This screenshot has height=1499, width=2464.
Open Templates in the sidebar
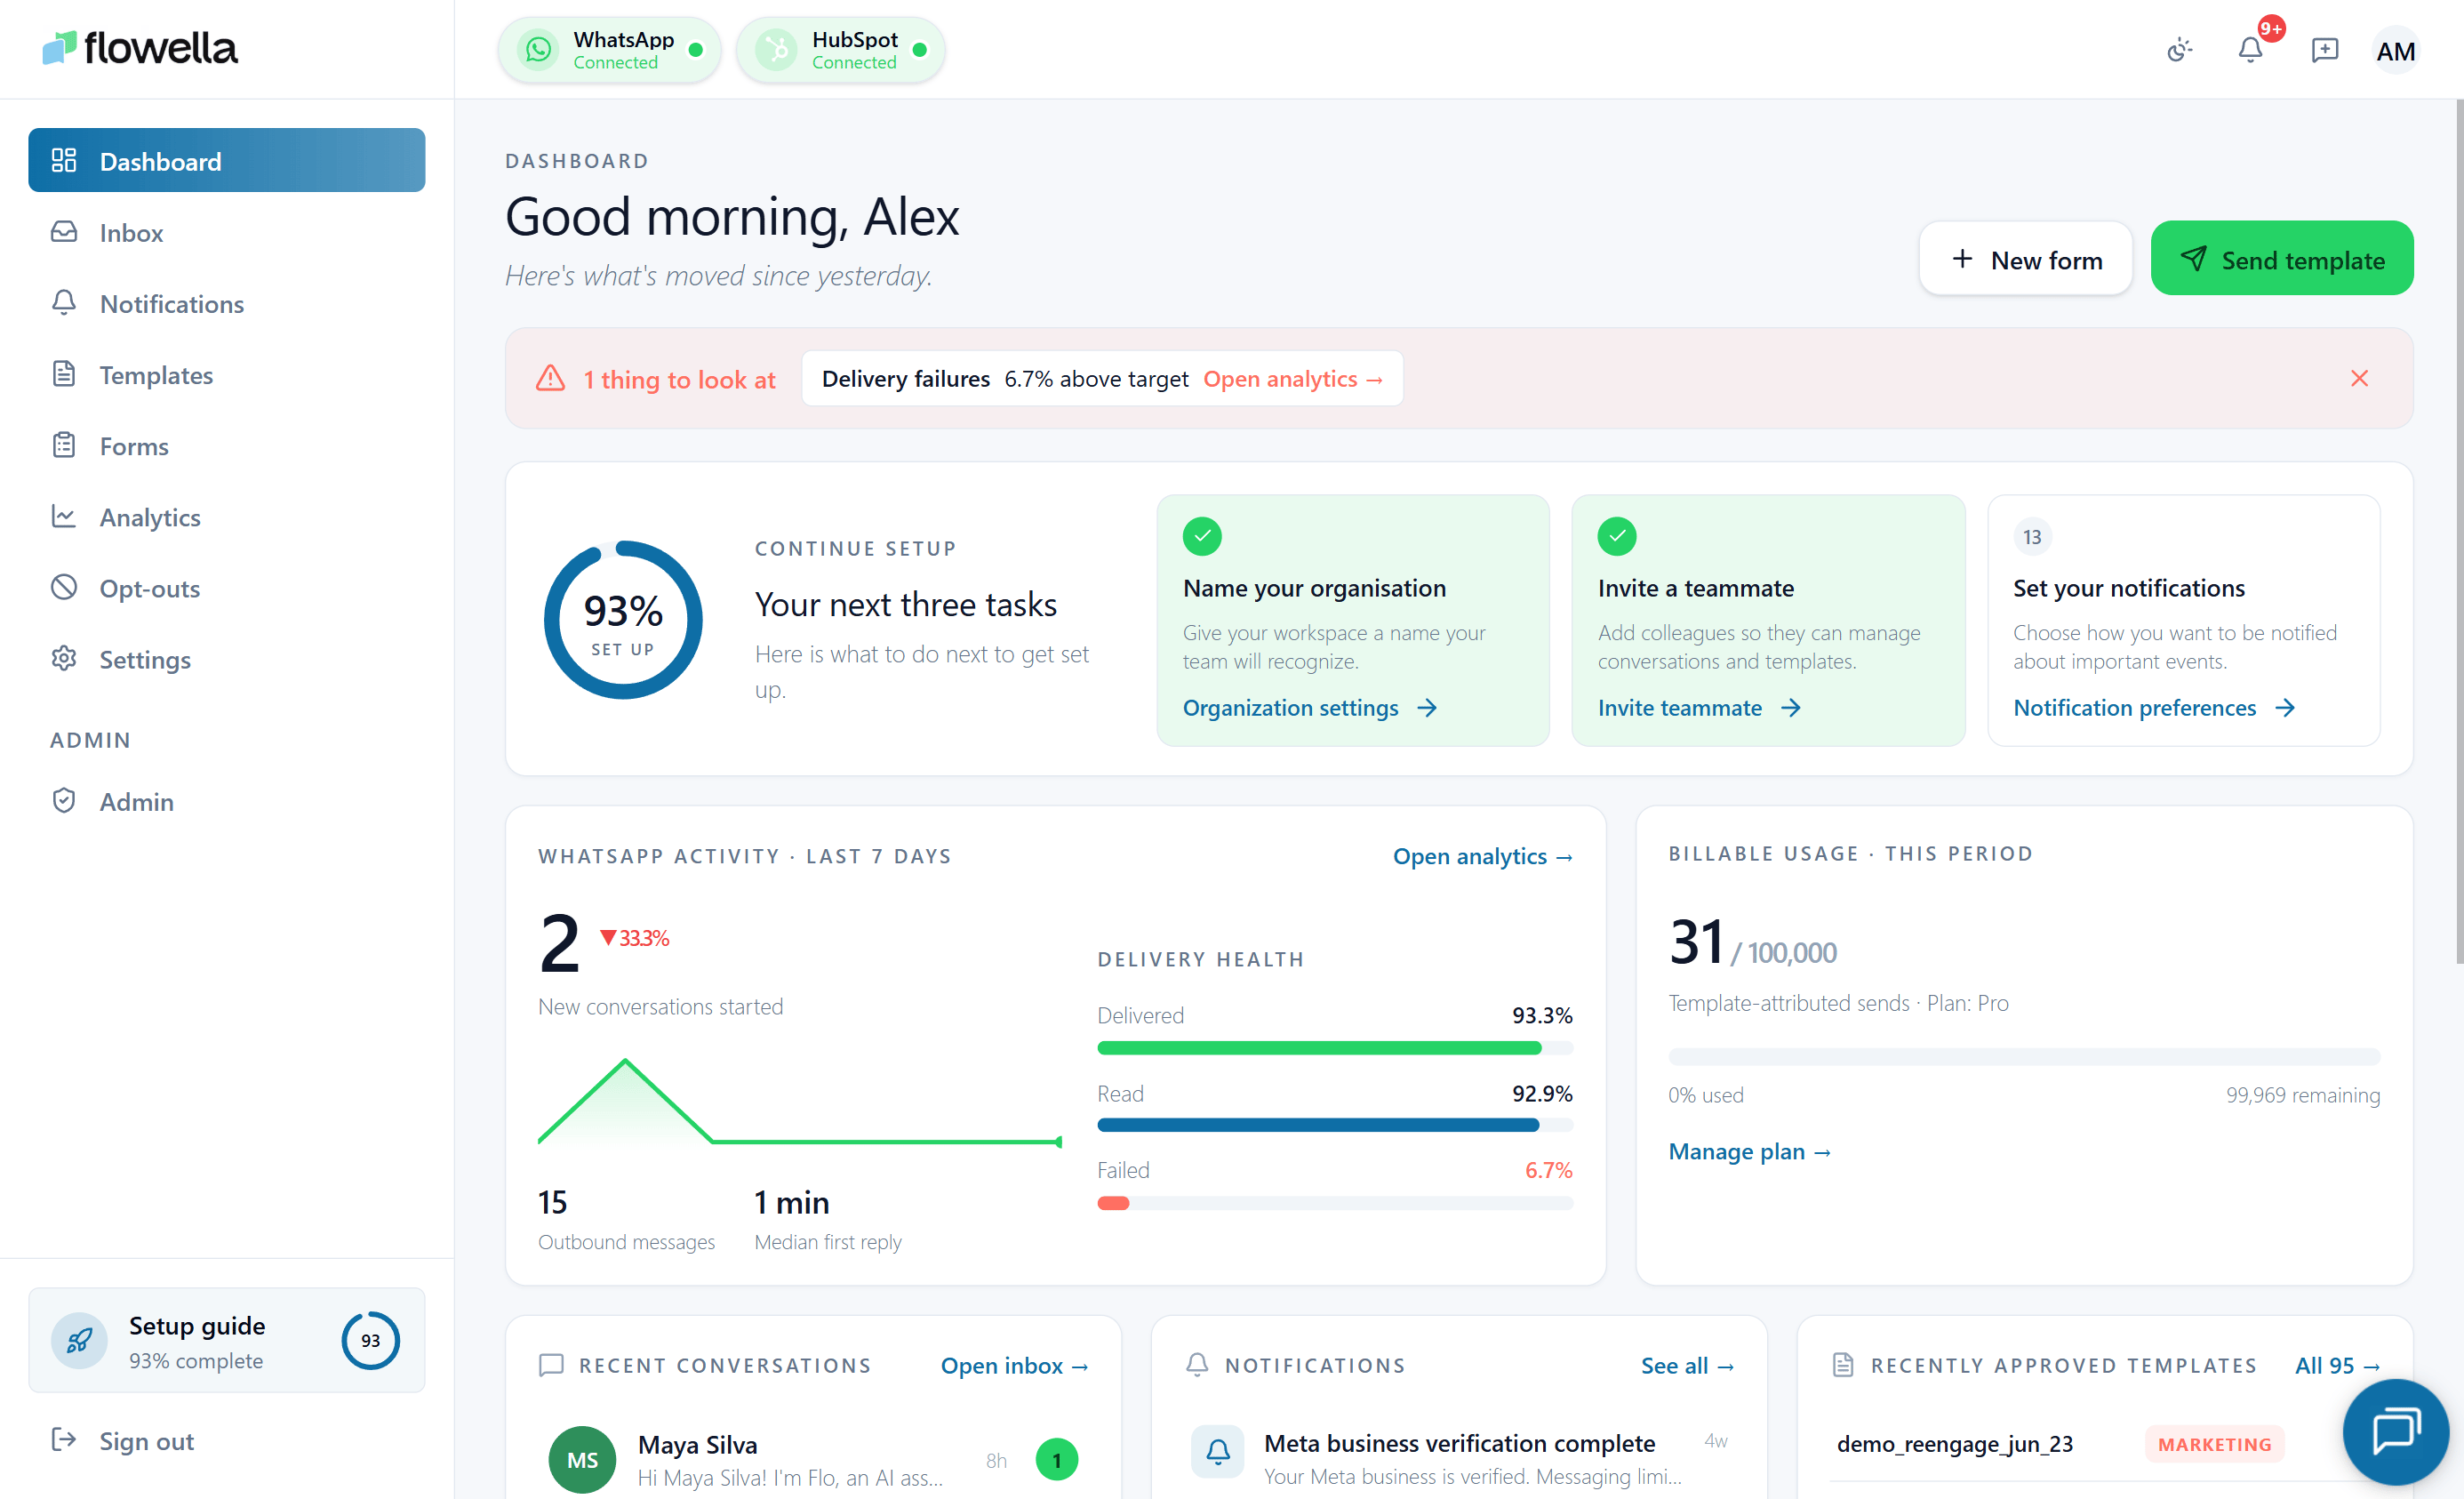point(226,375)
